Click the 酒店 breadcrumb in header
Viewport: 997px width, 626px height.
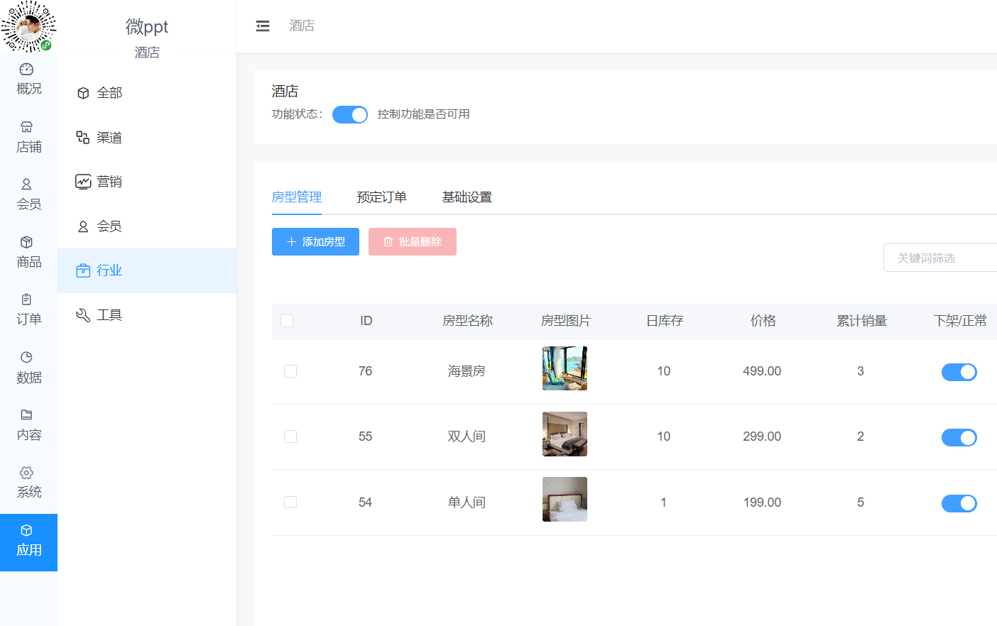[x=302, y=26]
